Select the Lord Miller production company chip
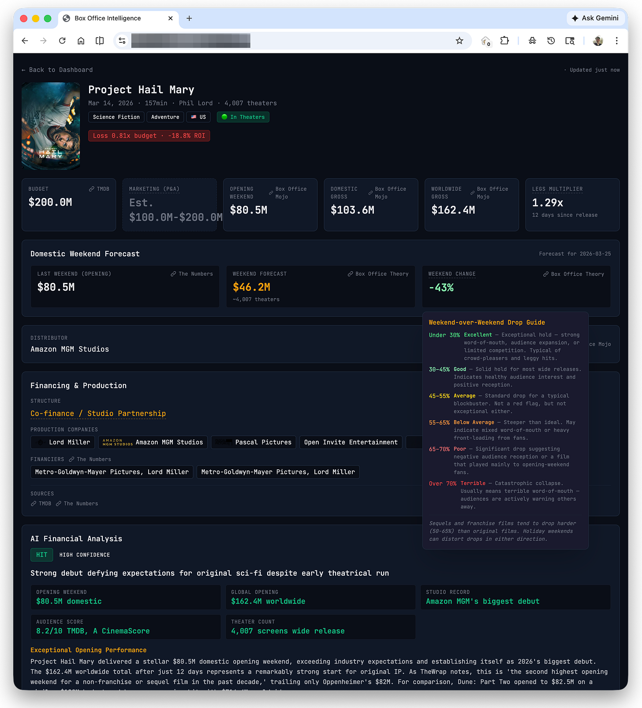Screen dimensions: 642x708 (63, 442)
